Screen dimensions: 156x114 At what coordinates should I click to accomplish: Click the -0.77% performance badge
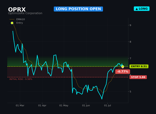[x=123, y=71]
